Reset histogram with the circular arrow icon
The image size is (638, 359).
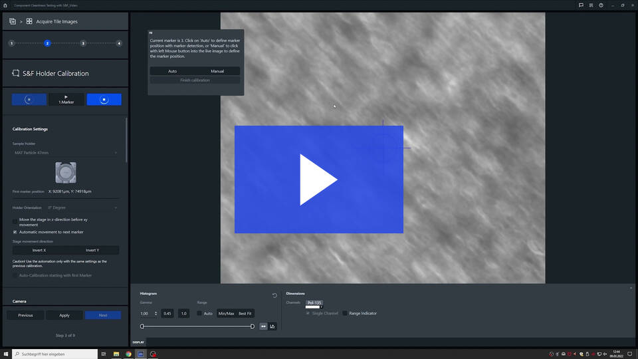tap(274, 295)
